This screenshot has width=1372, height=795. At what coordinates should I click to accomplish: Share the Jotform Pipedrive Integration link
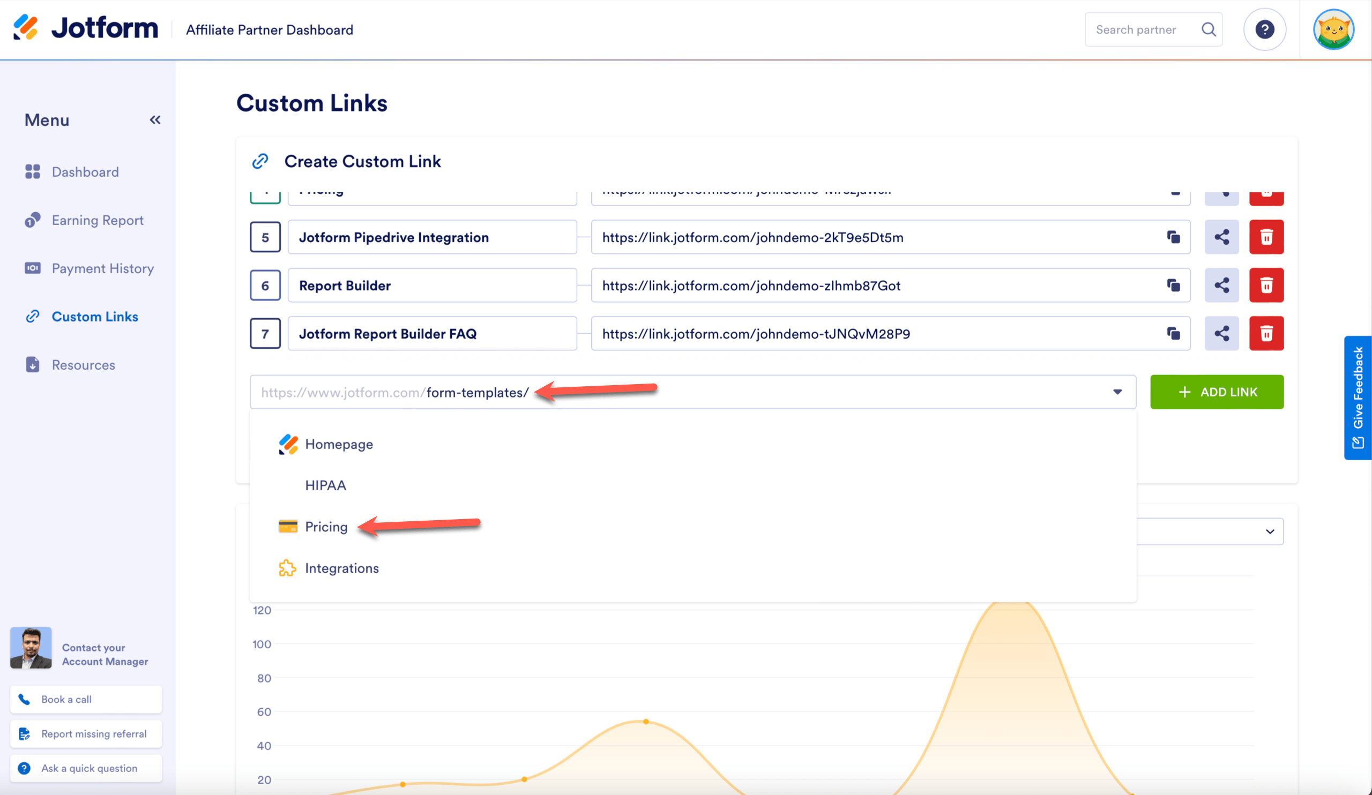[1221, 237]
